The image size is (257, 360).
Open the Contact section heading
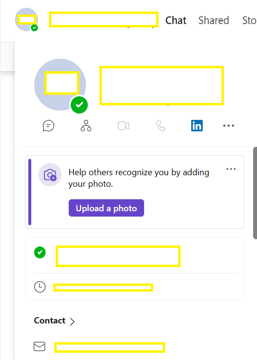(x=49, y=321)
